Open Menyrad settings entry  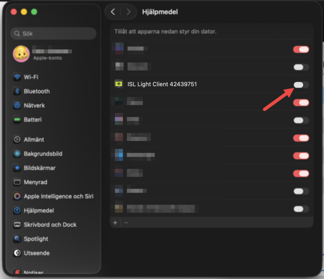[35, 182]
